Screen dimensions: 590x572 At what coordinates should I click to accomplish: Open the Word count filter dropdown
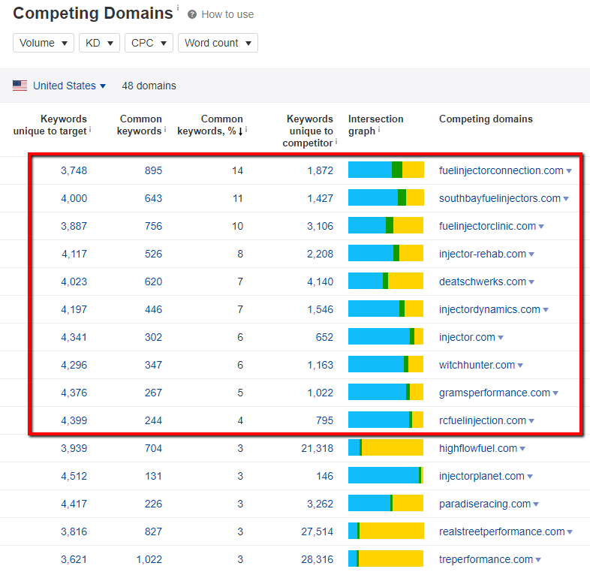coord(218,43)
